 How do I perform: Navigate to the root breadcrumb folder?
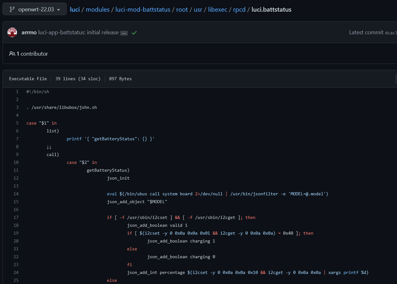coord(182,9)
